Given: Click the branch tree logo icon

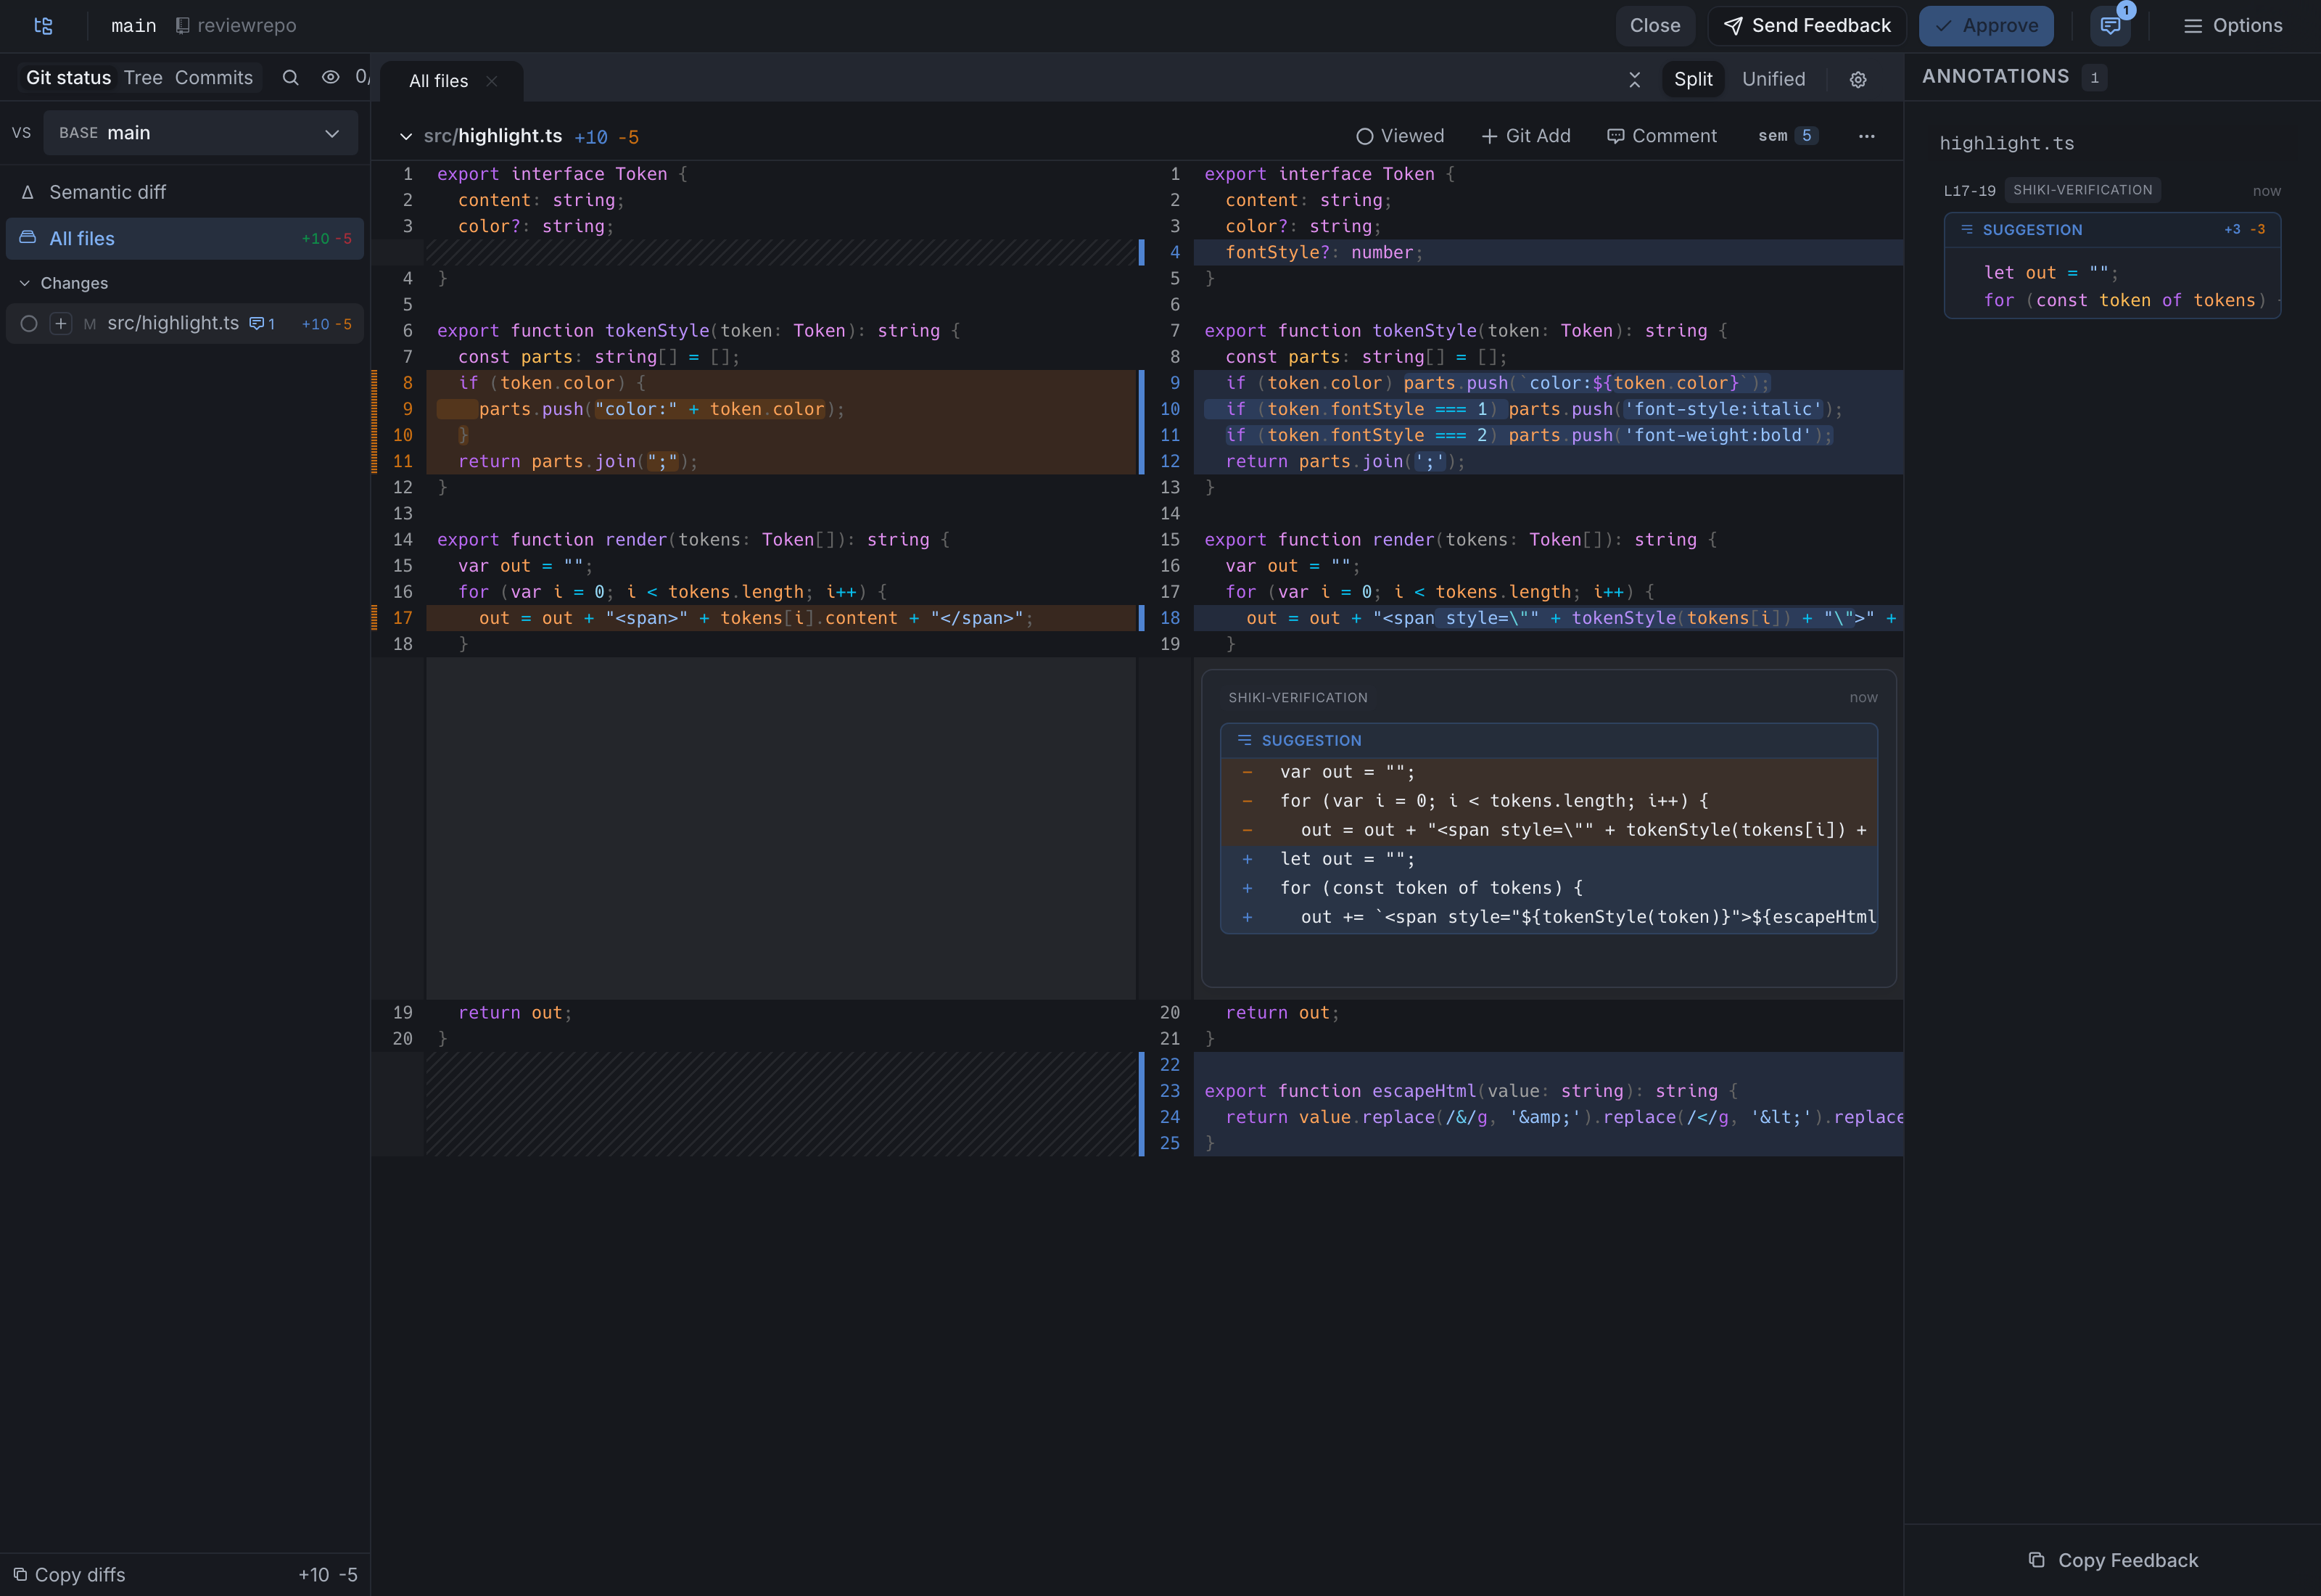Looking at the screenshot, I should 43,26.
